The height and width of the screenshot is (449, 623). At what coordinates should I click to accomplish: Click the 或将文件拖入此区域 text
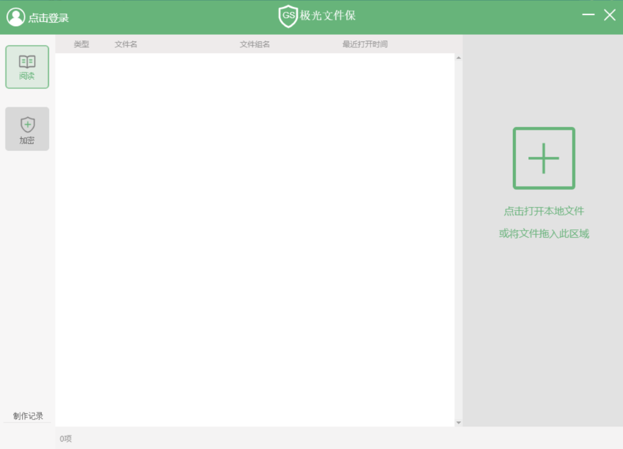click(543, 234)
